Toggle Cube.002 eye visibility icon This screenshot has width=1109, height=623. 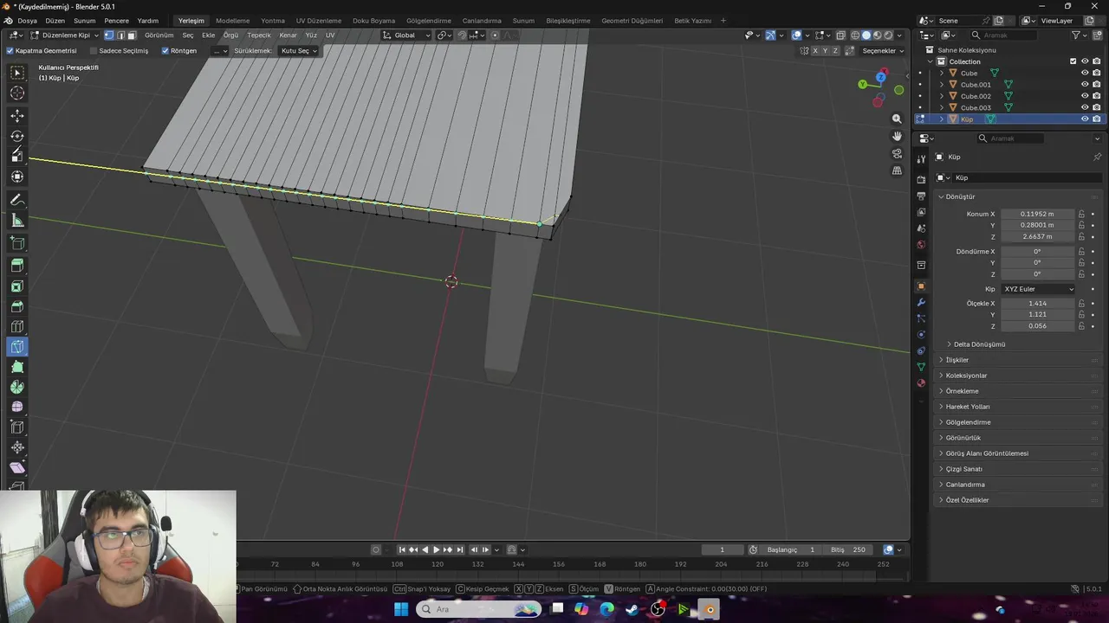pos(1084,96)
